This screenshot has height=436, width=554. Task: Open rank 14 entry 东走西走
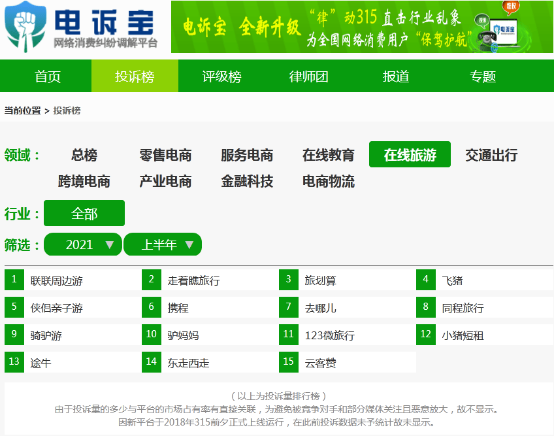pos(210,362)
